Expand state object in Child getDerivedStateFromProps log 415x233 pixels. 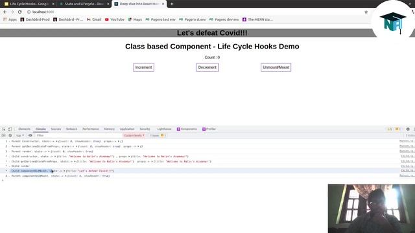tap(75, 161)
